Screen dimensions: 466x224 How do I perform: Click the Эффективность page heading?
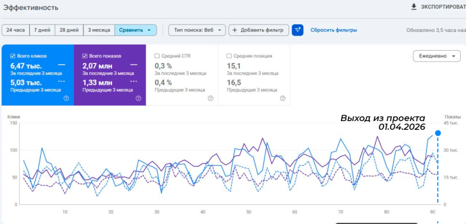(31, 8)
